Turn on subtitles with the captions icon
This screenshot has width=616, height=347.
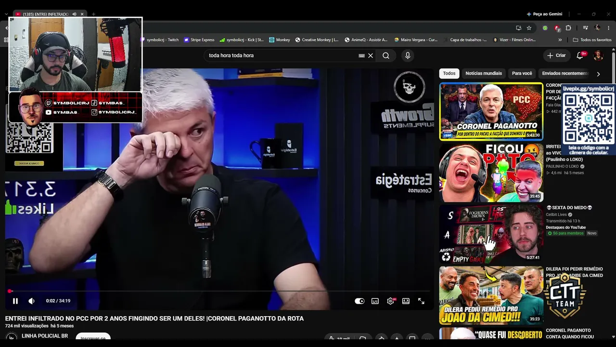tap(375, 301)
